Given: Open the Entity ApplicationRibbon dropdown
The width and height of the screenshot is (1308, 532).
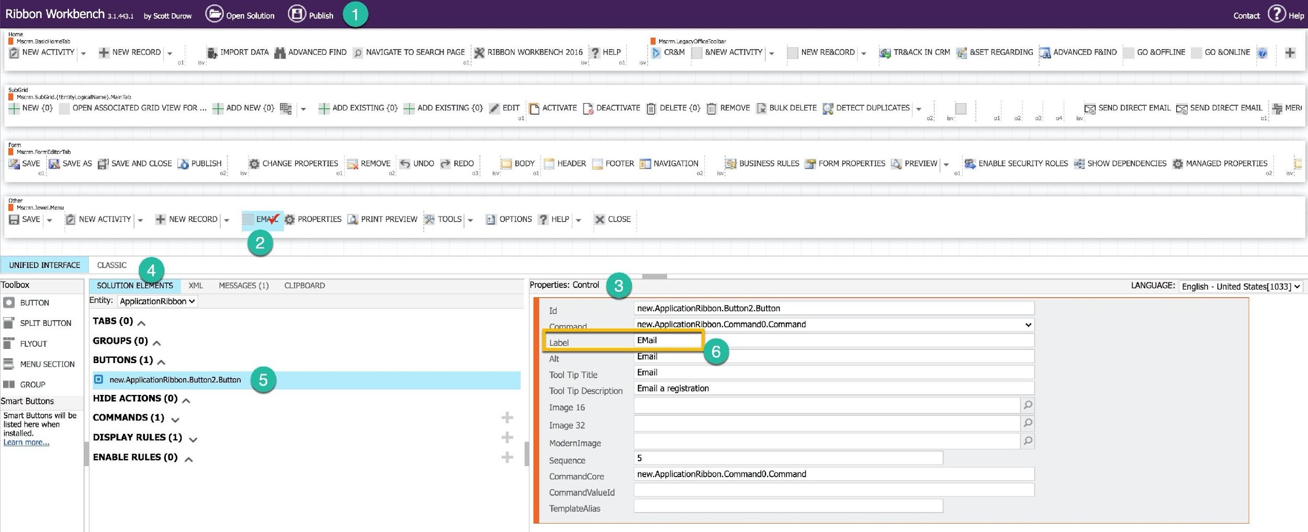Looking at the screenshot, I should coord(157,301).
